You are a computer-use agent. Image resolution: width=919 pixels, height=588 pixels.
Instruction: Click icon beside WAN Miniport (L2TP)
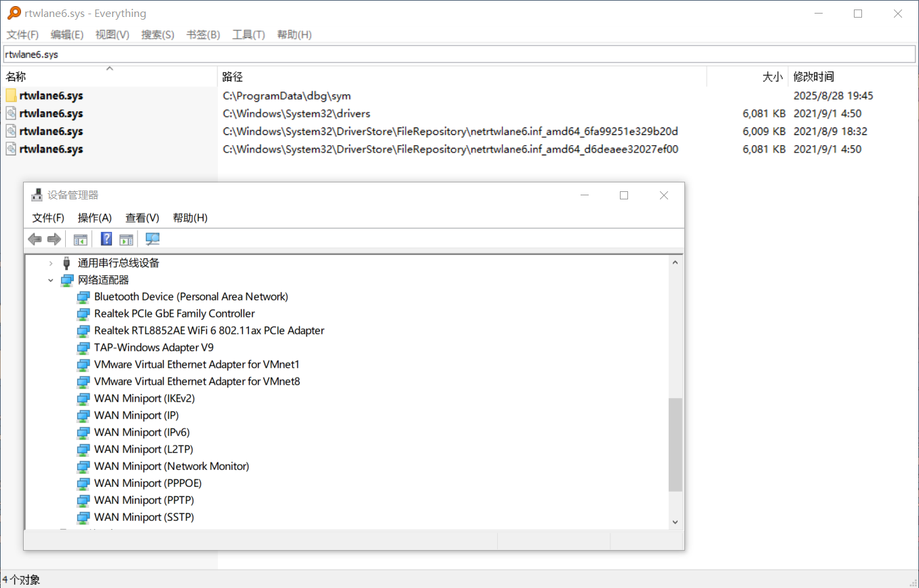pos(83,449)
